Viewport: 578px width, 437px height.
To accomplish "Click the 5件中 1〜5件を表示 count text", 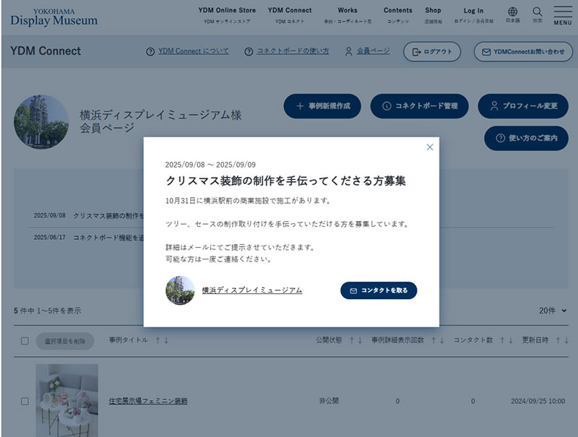I will 48,311.
